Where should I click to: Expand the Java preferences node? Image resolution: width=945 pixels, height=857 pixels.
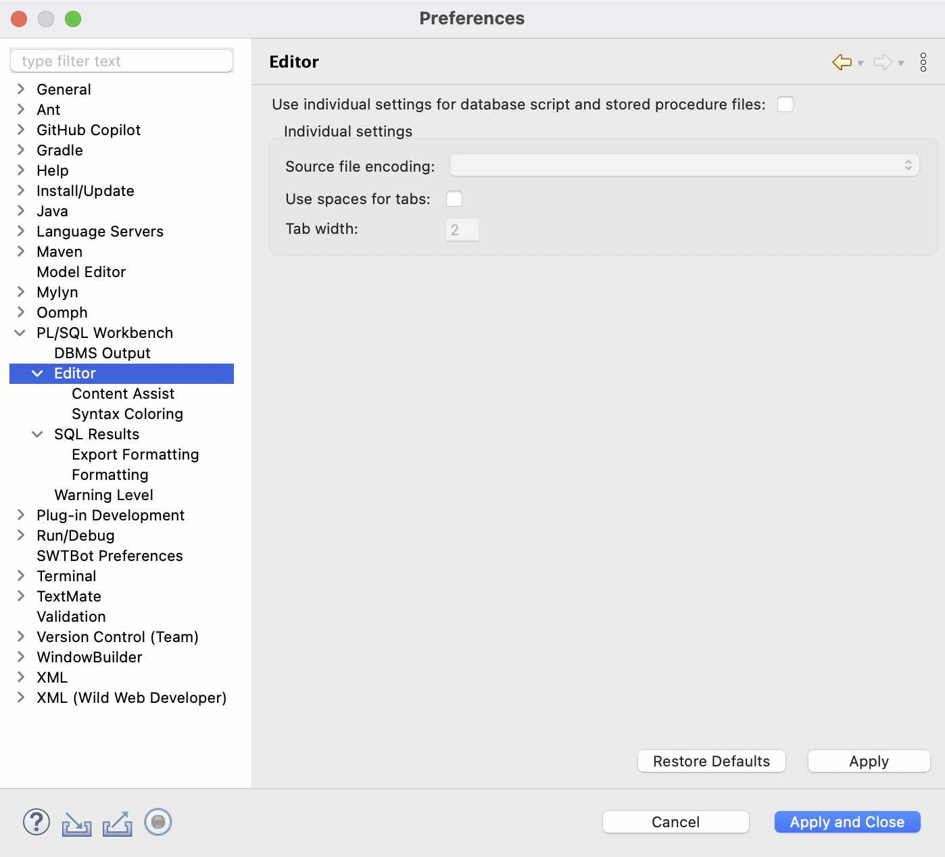coord(20,211)
